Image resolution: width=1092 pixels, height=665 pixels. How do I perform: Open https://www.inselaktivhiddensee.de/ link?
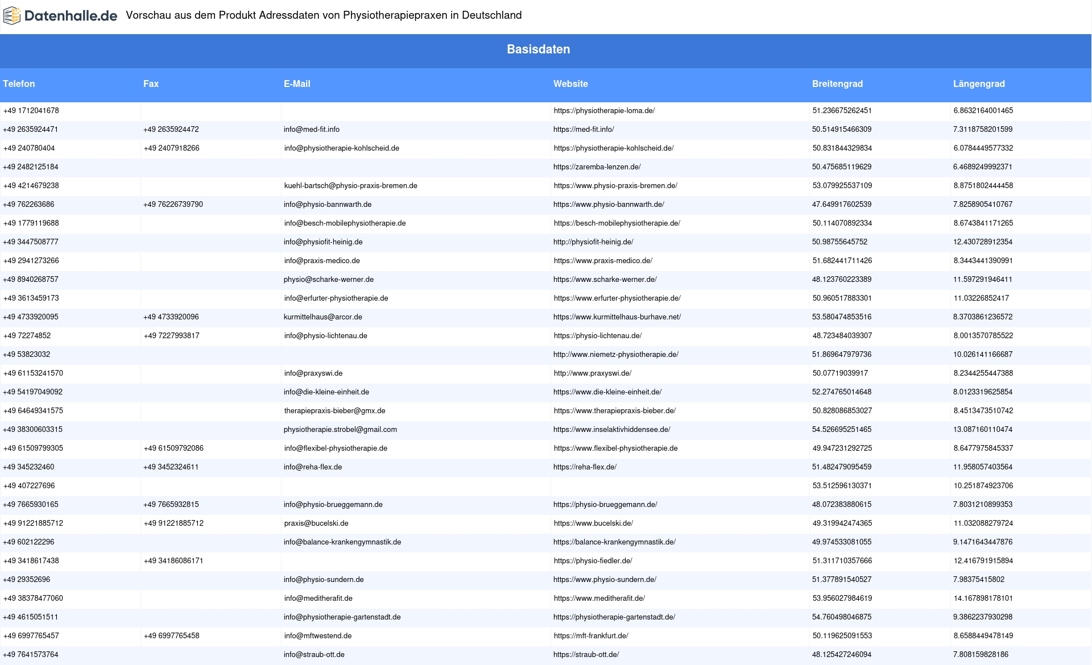[x=612, y=430]
